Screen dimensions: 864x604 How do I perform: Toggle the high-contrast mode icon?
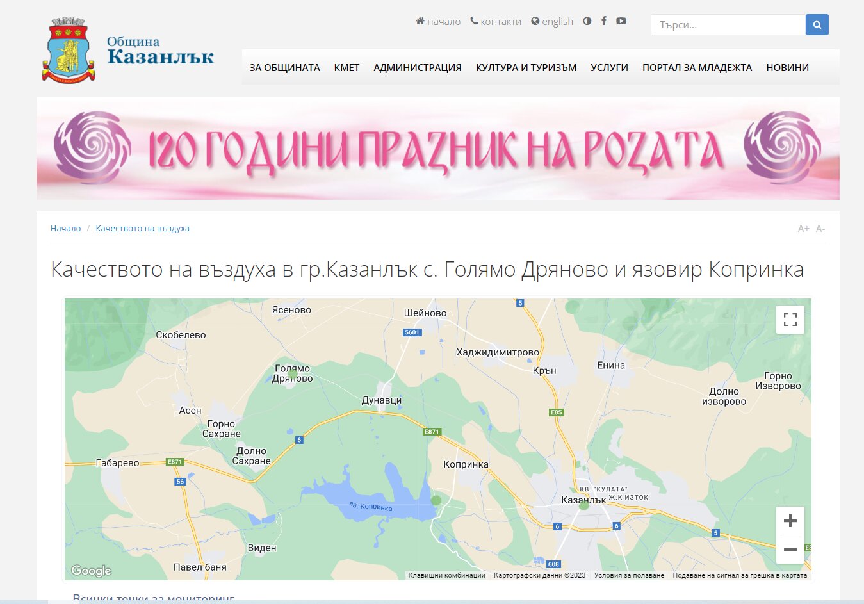pyautogui.click(x=587, y=21)
